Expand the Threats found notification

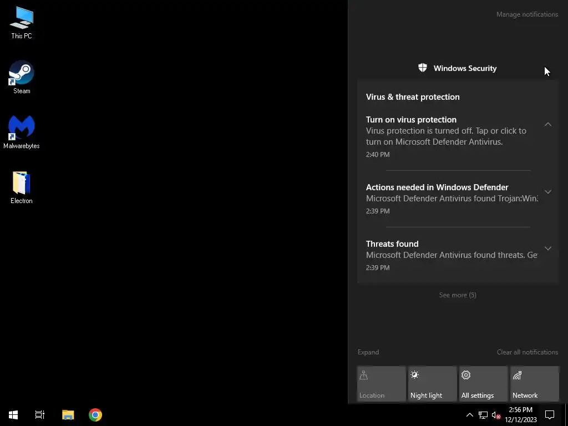pos(548,248)
